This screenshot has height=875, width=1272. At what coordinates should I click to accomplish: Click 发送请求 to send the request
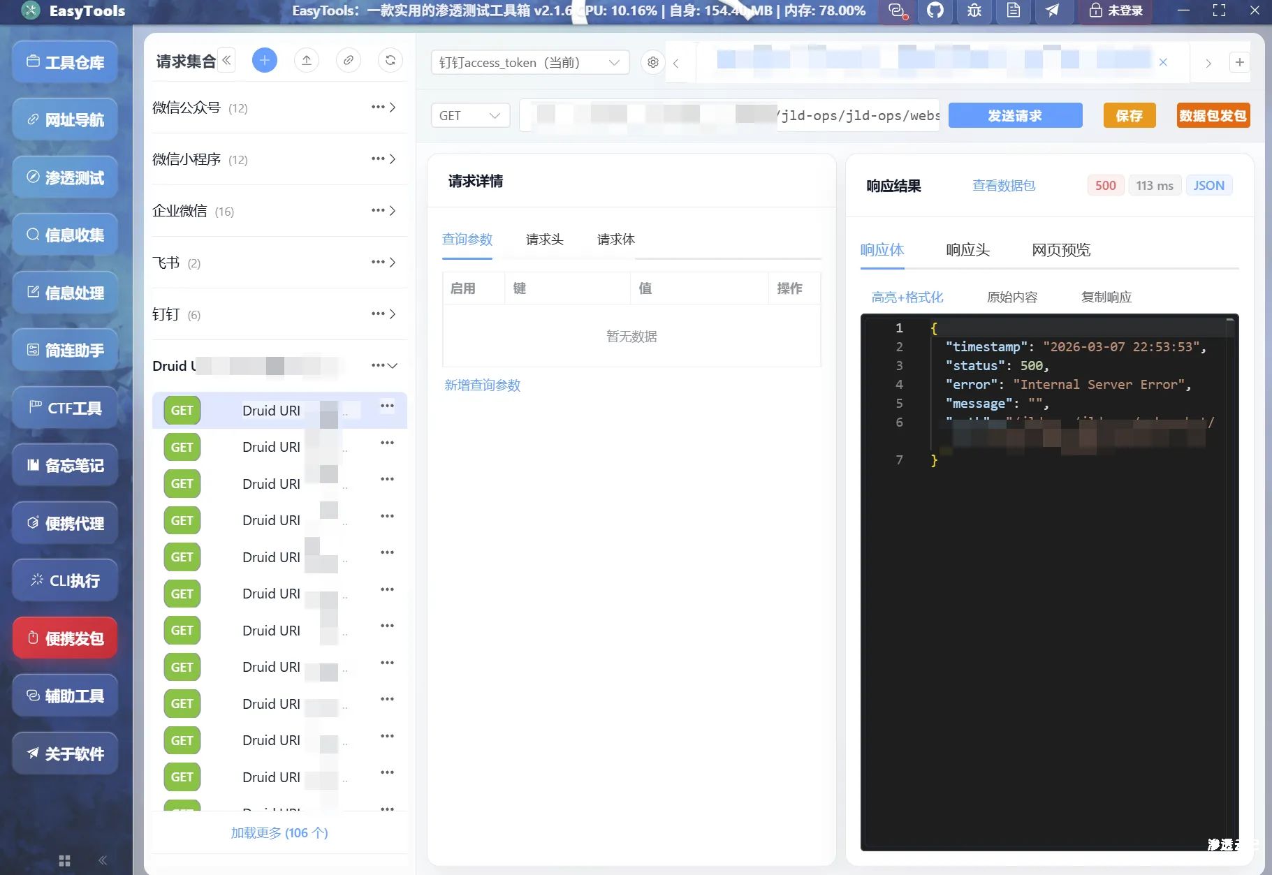point(1014,115)
